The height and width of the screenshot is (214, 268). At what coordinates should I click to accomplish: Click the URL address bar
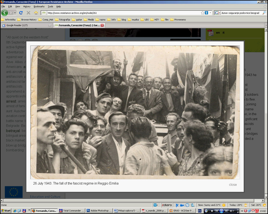[122, 13]
